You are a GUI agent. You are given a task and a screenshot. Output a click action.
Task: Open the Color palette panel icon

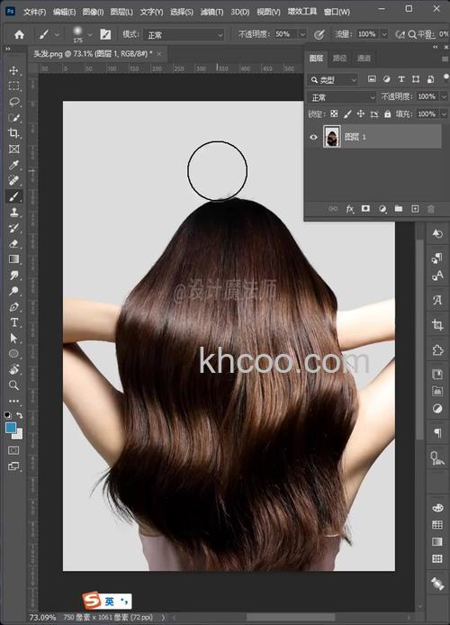tap(437, 508)
